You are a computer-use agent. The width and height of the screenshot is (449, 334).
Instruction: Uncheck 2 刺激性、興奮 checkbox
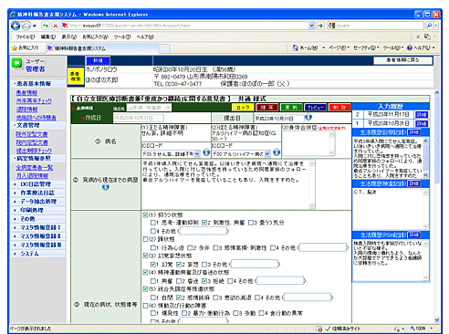pyautogui.click(x=204, y=223)
